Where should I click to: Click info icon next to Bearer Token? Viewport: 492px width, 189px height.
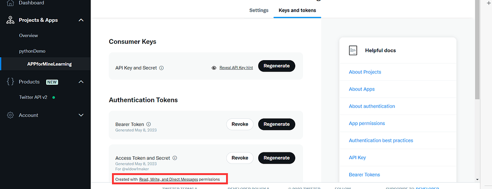tap(149, 125)
